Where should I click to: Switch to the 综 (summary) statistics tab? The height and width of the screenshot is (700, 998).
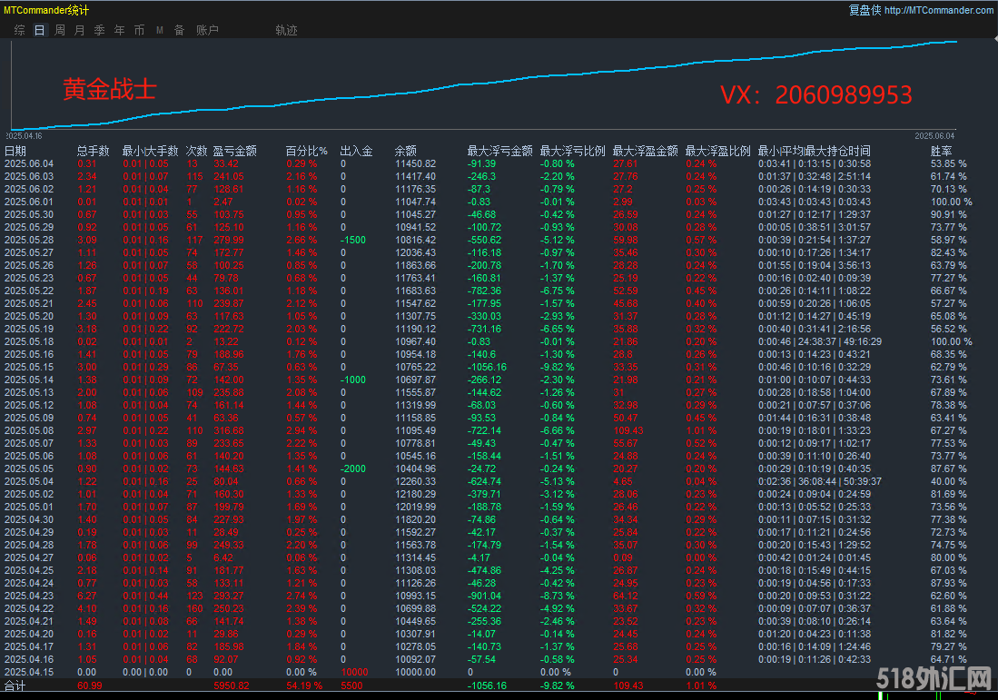(19, 30)
